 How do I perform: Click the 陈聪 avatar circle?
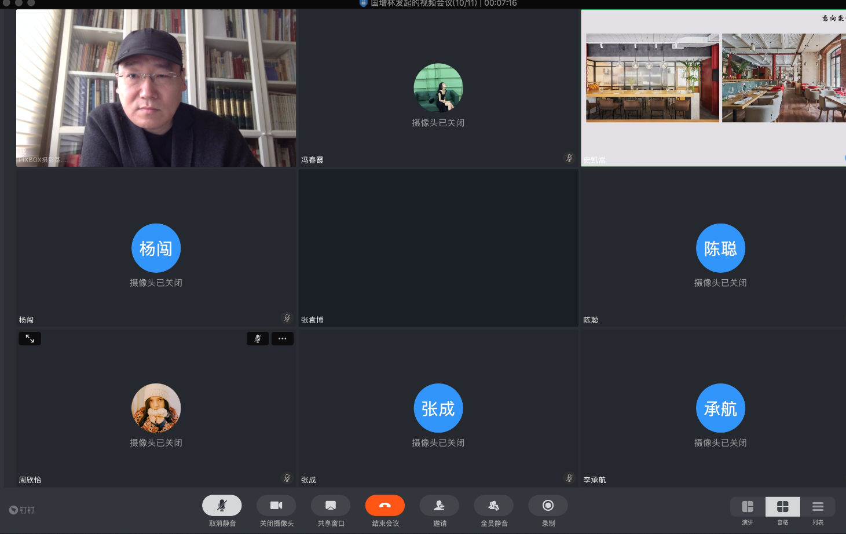720,248
